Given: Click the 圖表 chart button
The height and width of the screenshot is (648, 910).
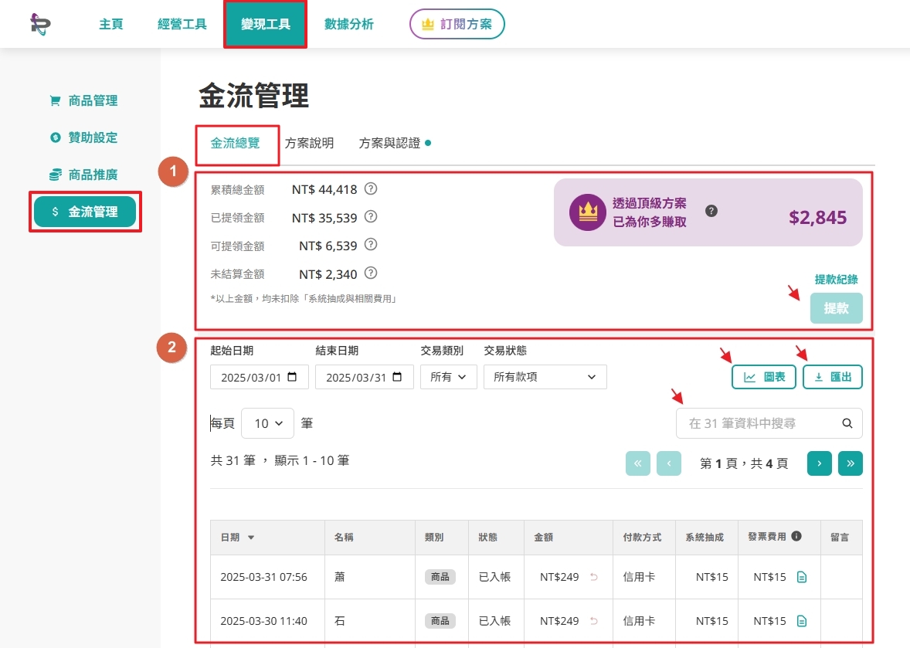Looking at the screenshot, I should click(764, 377).
